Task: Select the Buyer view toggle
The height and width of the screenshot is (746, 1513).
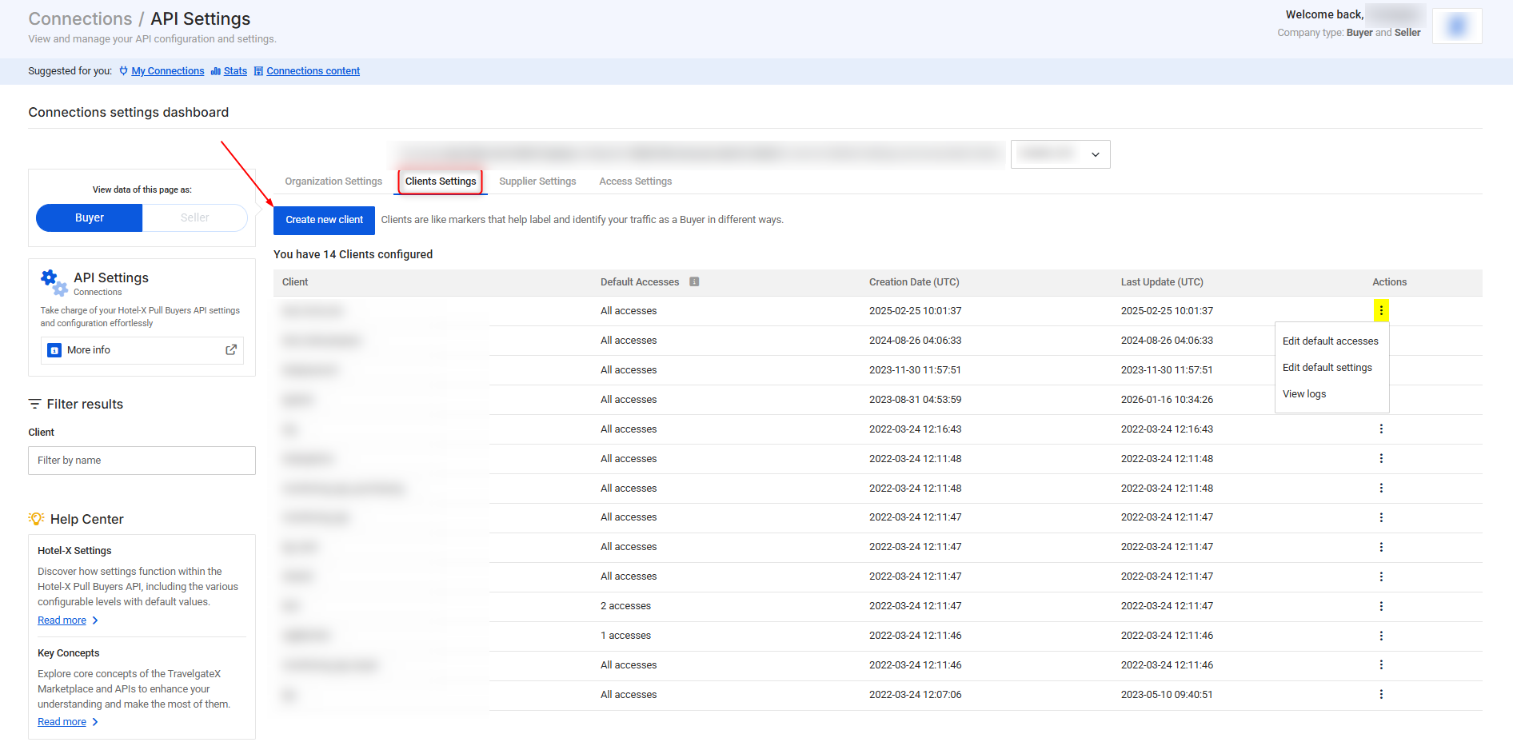Action: pyautogui.click(x=89, y=217)
